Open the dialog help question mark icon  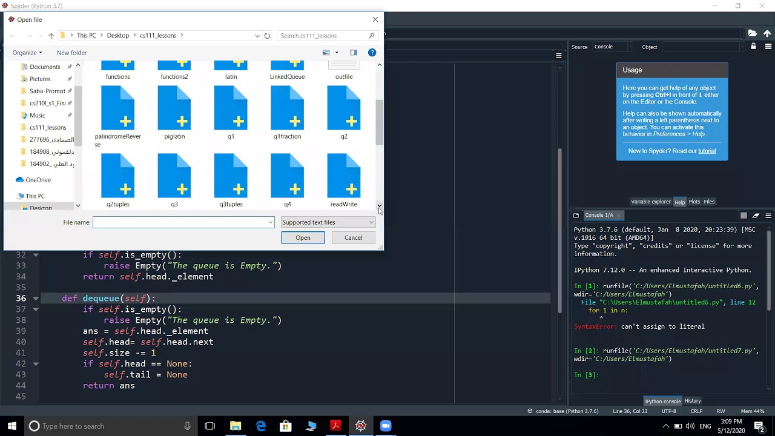pyautogui.click(x=372, y=53)
